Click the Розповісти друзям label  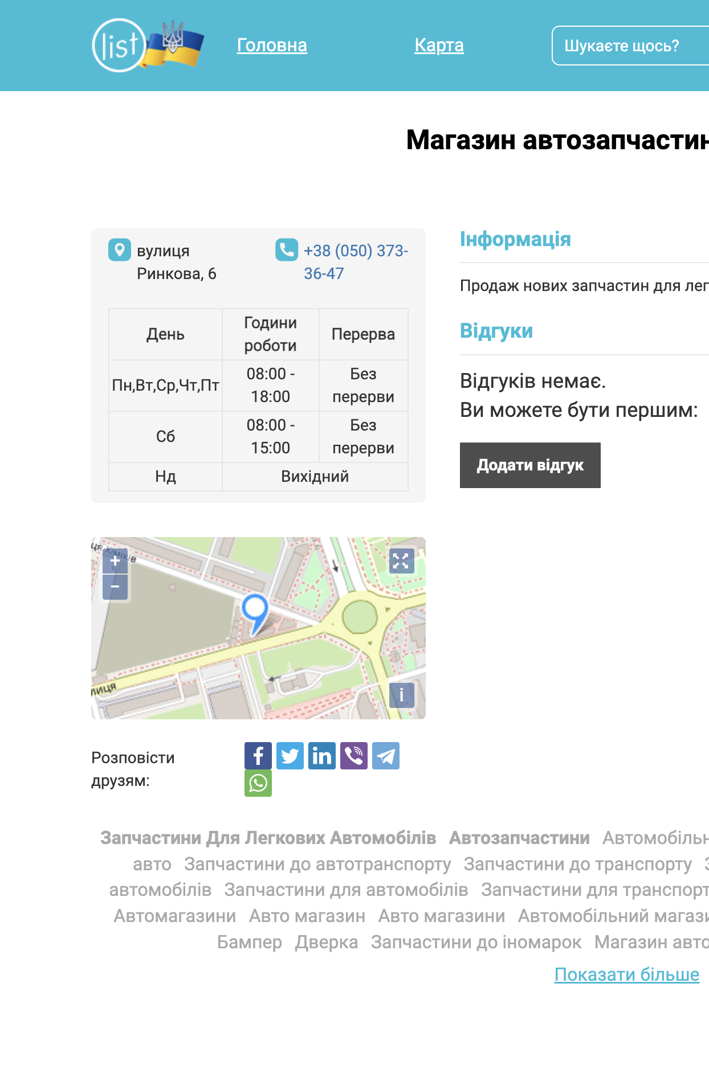(x=133, y=769)
